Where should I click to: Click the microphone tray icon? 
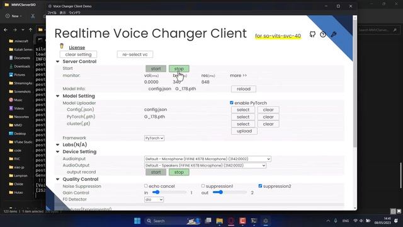(336, 221)
